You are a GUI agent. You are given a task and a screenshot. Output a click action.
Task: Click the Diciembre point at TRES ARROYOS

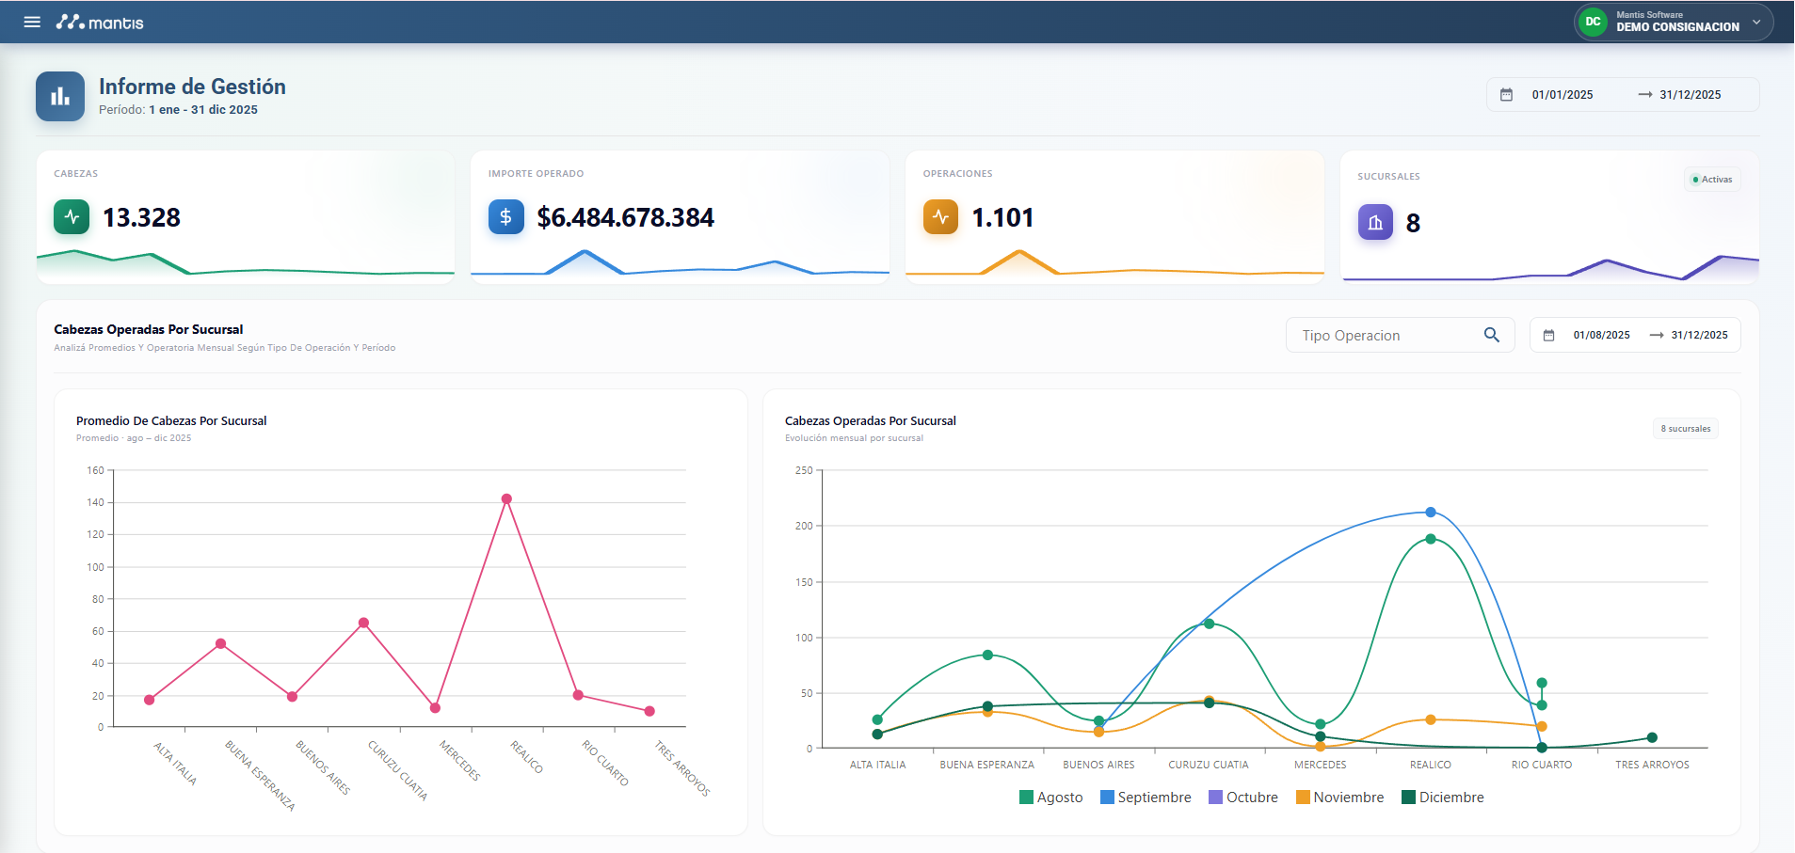click(x=1652, y=737)
